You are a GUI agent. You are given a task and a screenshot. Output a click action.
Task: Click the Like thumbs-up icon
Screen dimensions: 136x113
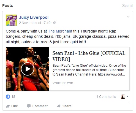pyautogui.click(x=8, y=106)
